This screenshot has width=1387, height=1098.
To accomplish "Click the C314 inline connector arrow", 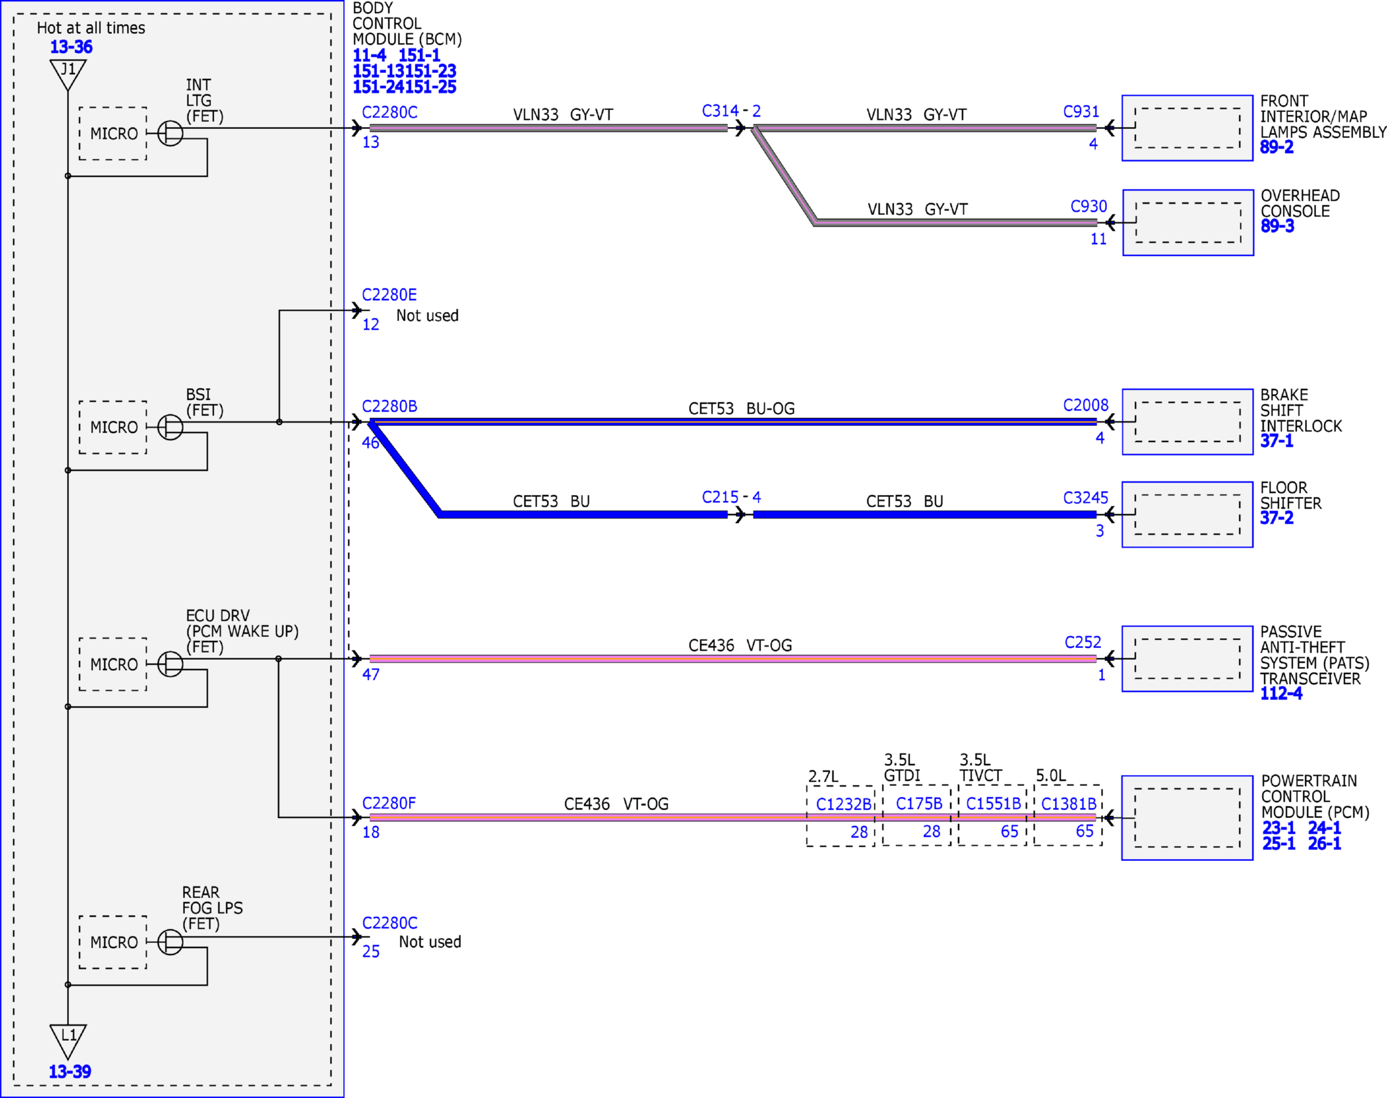I will [740, 128].
